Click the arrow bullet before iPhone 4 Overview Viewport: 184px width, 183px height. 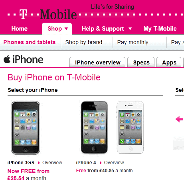[101, 163]
